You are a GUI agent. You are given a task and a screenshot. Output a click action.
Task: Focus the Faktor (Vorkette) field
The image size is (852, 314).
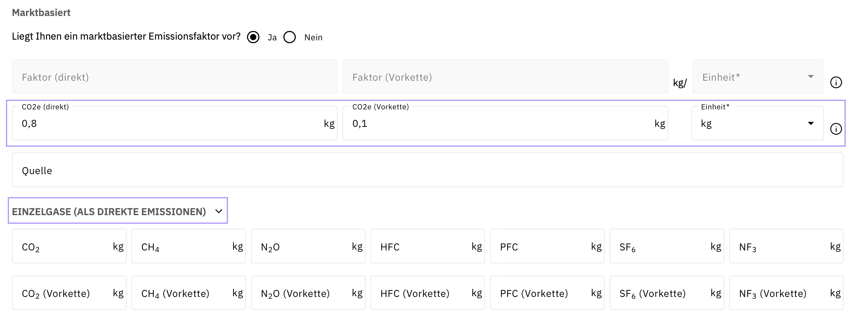coord(505,77)
